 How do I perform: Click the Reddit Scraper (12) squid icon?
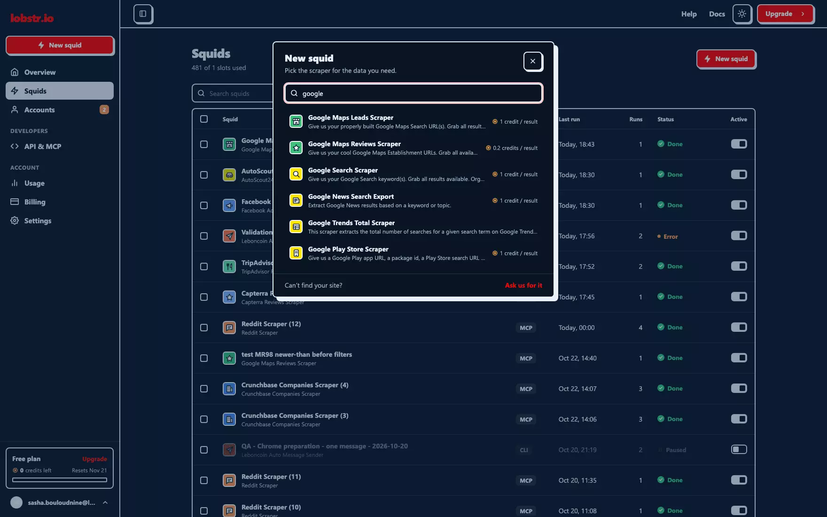[229, 328]
